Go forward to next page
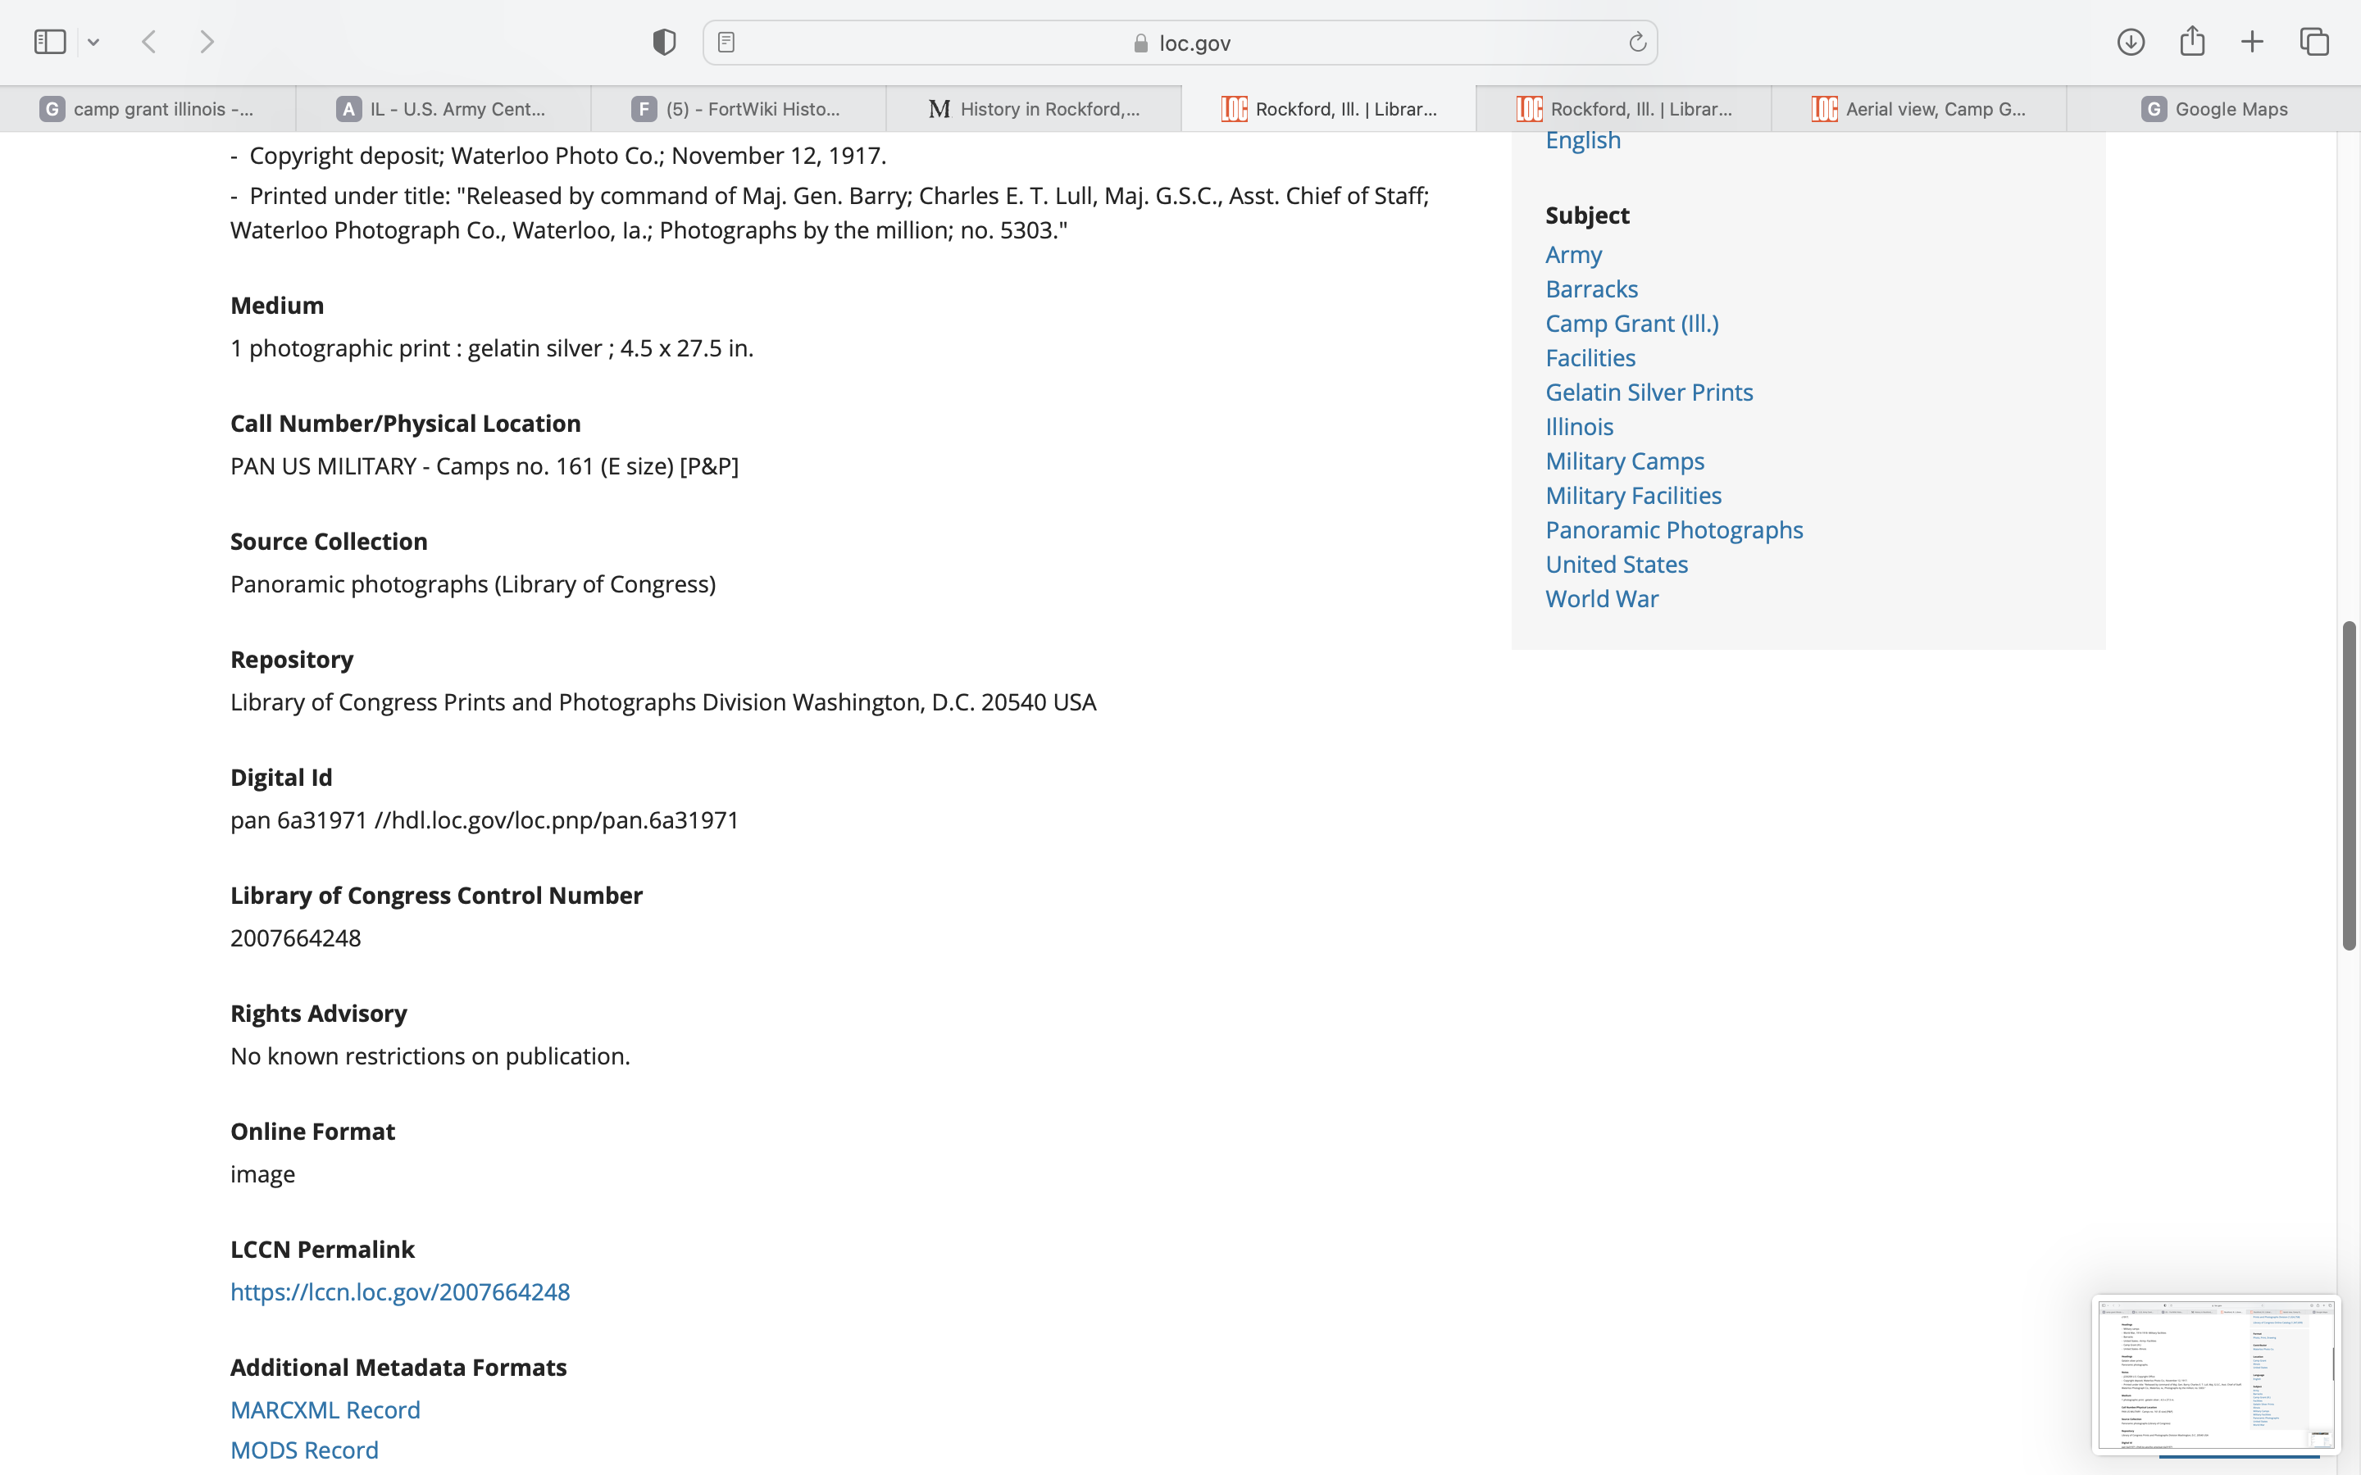The height and width of the screenshot is (1475, 2361). coord(207,42)
